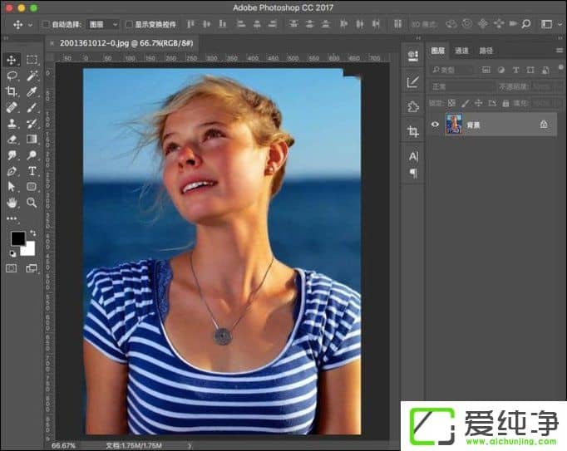Viewport: 567px width, 451px height.
Task: Click the 背景 layer thumbnail
Action: [454, 125]
